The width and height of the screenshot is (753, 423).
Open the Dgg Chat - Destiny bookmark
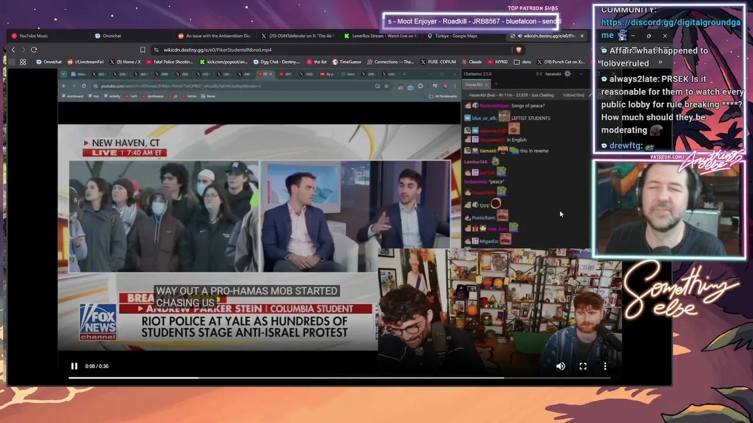coord(276,62)
